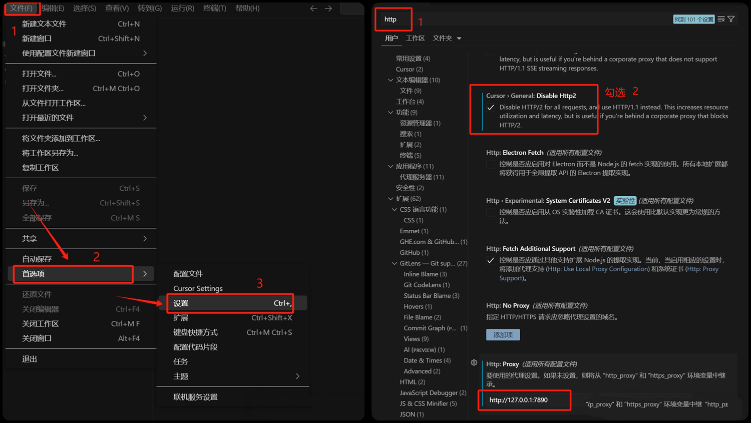Open the 文件夹 dropdown tab
This screenshot has height=423, width=751.
[x=447, y=38]
